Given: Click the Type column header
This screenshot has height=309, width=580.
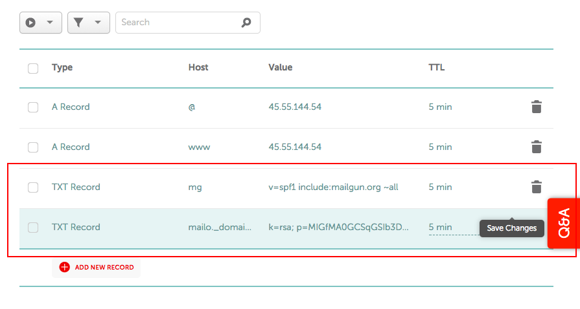Looking at the screenshot, I should coord(62,68).
